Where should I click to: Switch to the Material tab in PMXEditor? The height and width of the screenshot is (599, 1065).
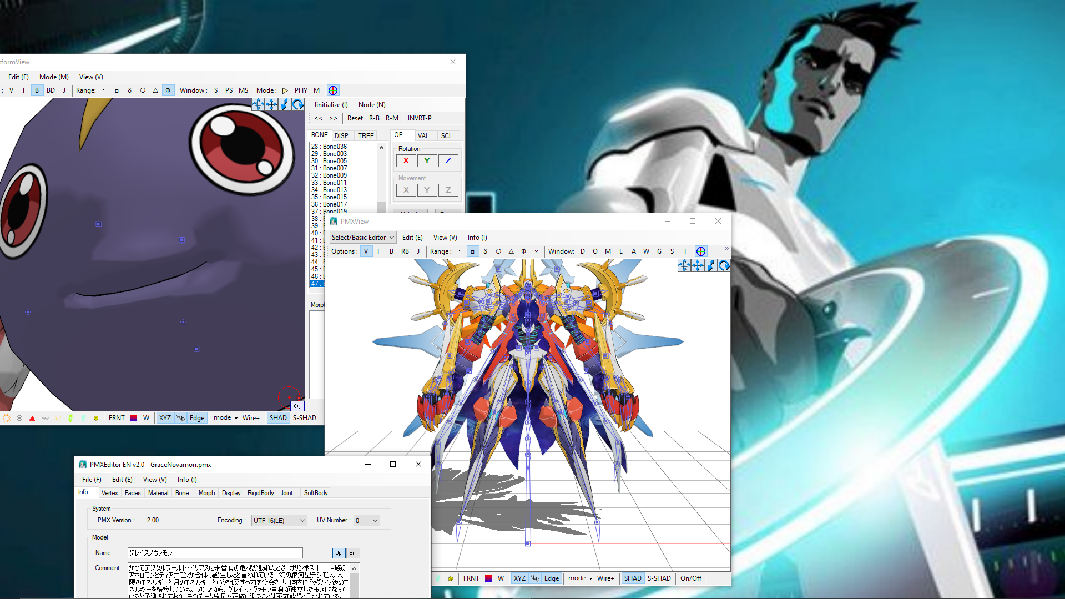(158, 493)
